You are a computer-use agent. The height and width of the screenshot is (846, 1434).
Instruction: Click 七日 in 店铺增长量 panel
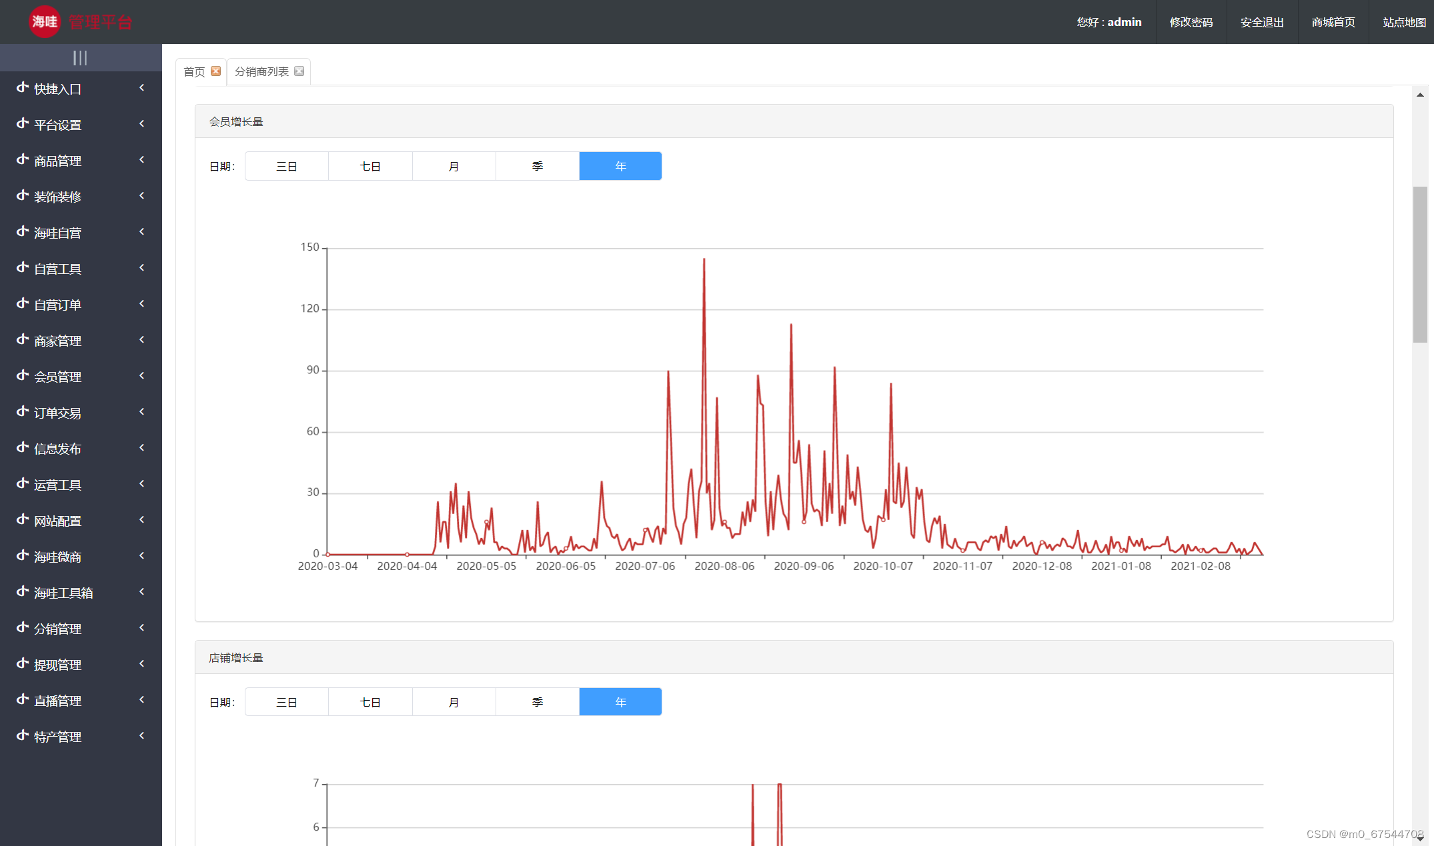click(x=370, y=702)
